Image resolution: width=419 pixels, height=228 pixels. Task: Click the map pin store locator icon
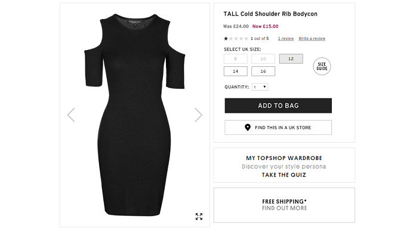tap(248, 128)
